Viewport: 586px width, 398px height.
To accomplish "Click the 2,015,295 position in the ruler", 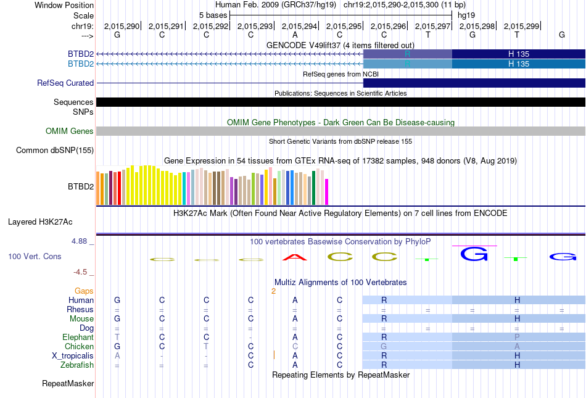I will [344, 26].
